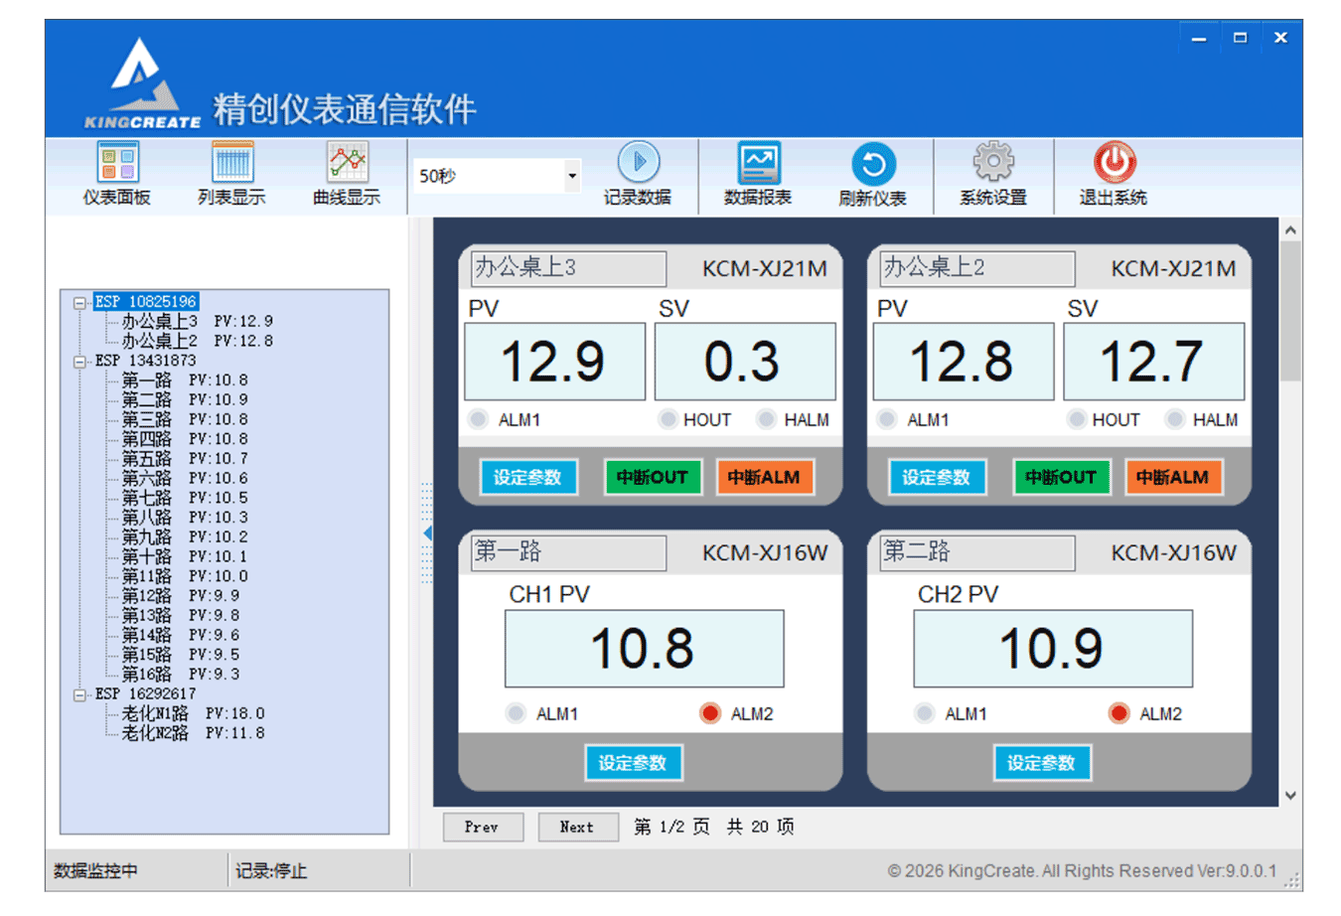This screenshot has width=1341, height=916.
Task: Toggle the ALM2 indicator on 第一路 panel
Action: (710, 712)
